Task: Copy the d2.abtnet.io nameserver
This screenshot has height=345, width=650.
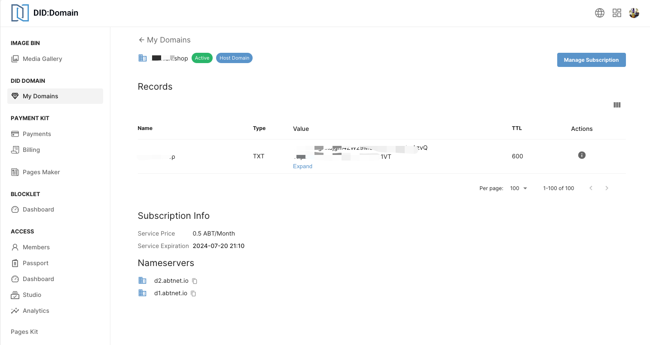Action: pyautogui.click(x=195, y=281)
